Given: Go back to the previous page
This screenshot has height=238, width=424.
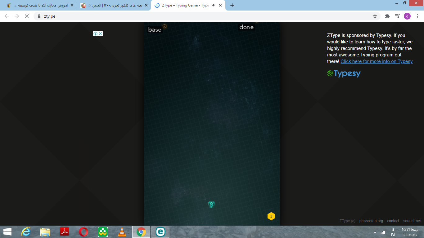Looking at the screenshot, I should click(7, 16).
